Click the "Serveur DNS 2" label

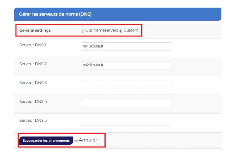pos(33,64)
